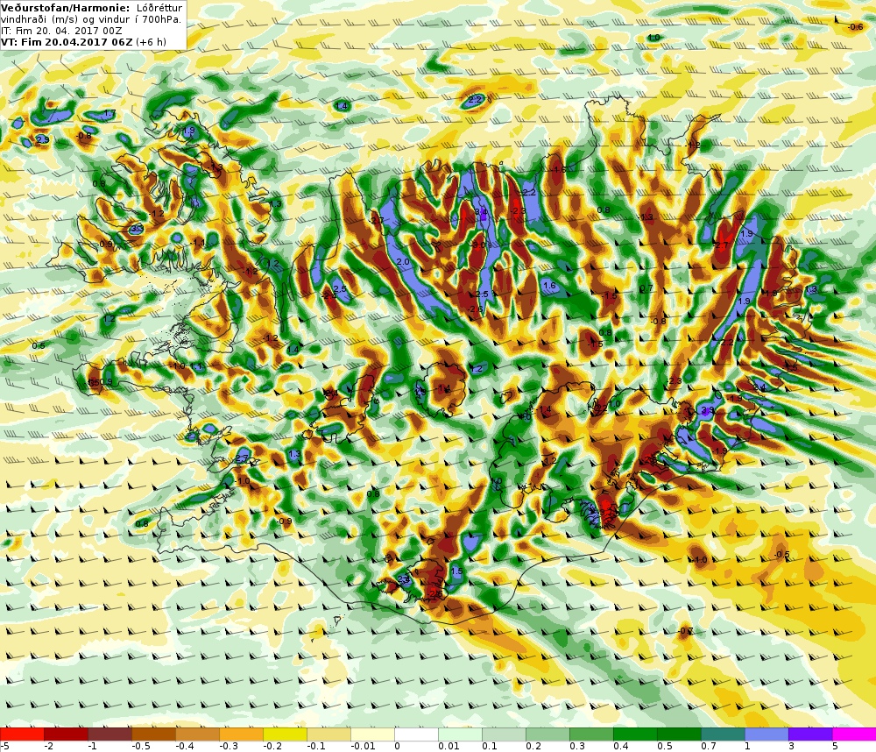Choose the magenta legend swatch starting at 5

pos(854,734)
